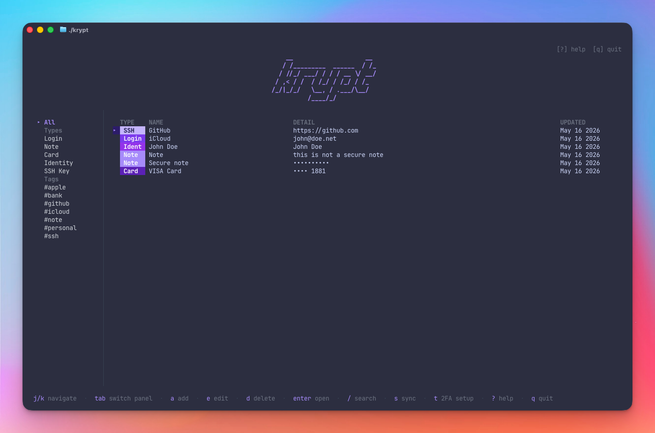655x433 pixels.
Task: Click the Ident type badge on John Doe row
Action: pyautogui.click(x=133, y=147)
